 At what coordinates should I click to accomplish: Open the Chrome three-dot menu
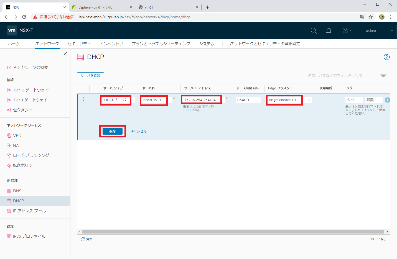coord(391,17)
